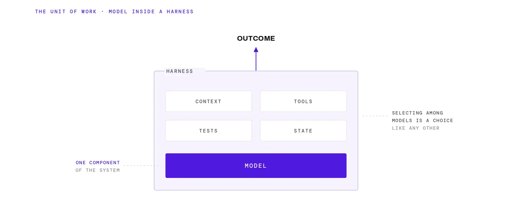Select the HARNESS label
The height and width of the screenshot is (212, 512).
(179, 71)
